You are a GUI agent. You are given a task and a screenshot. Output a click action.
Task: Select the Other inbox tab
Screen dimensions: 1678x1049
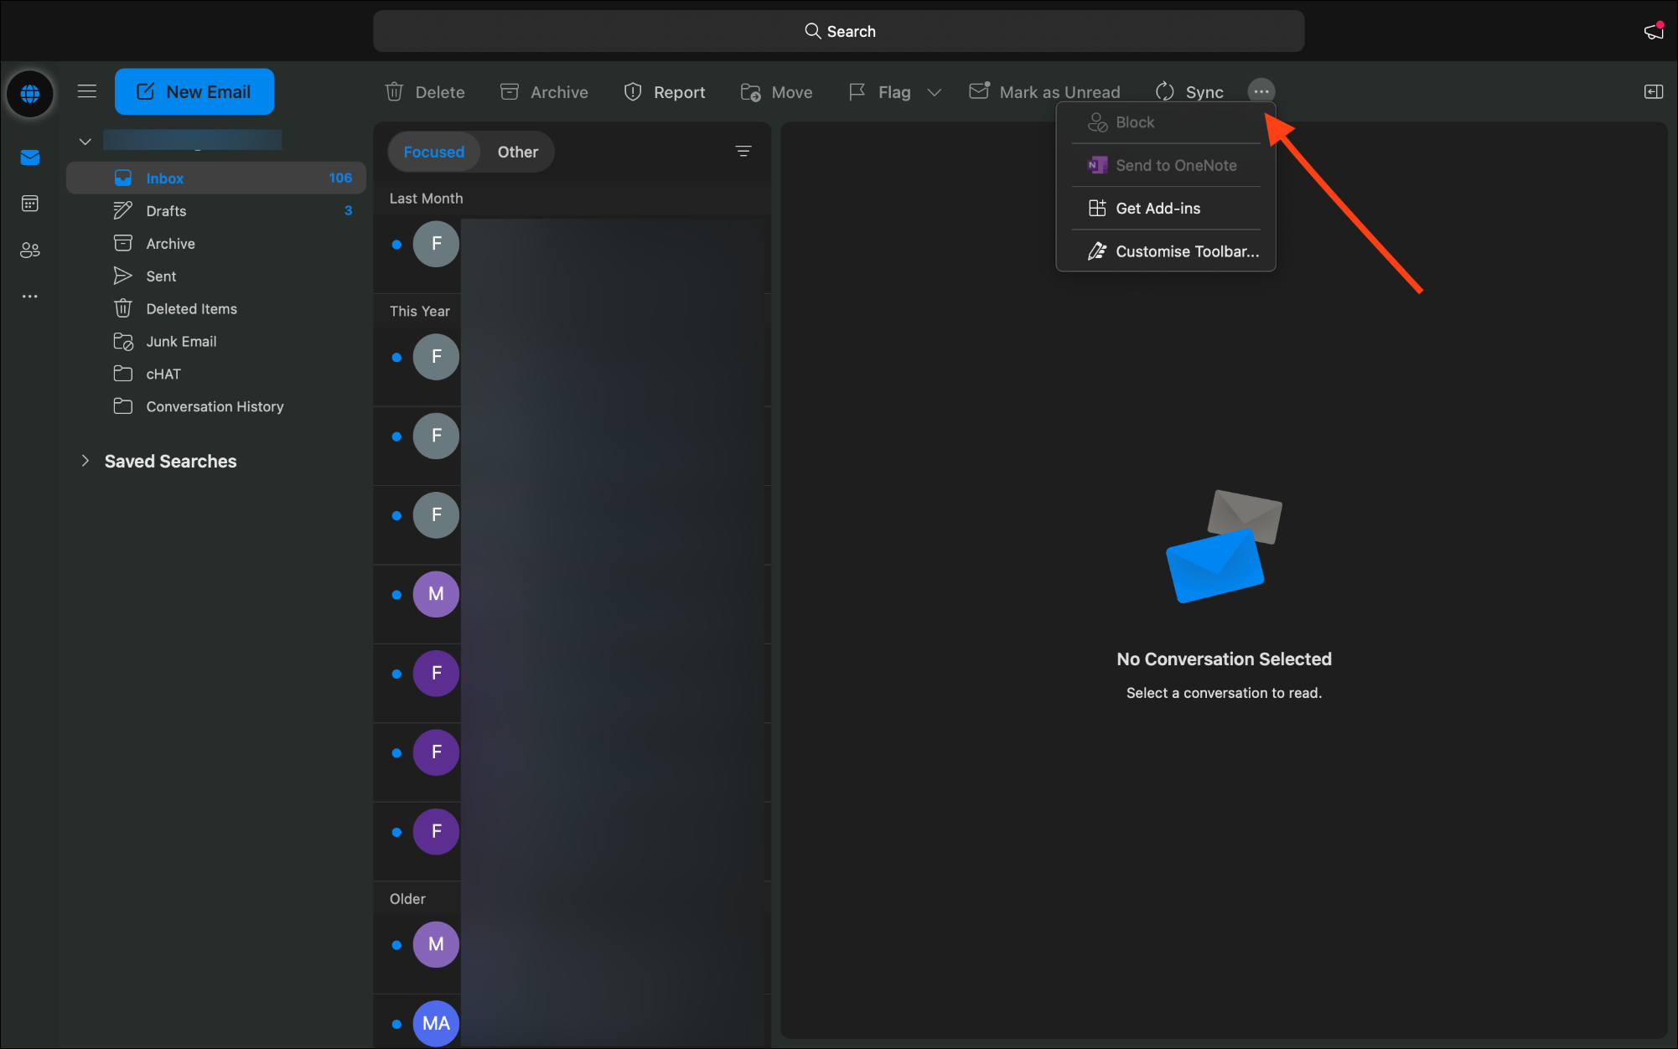516,151
